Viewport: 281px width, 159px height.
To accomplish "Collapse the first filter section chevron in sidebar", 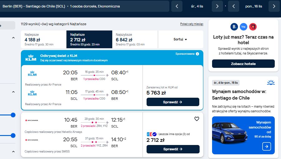I will tap(13, 38).
